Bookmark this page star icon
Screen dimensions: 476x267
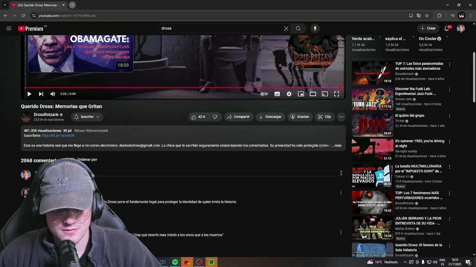pyautogui.click(x=427, y=16)
